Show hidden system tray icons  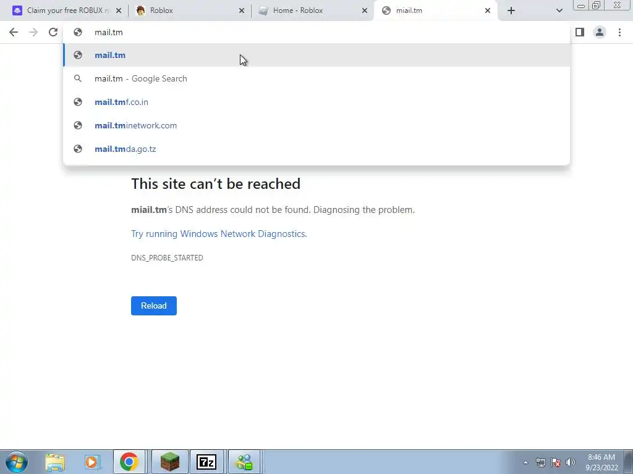coord(525,462)
